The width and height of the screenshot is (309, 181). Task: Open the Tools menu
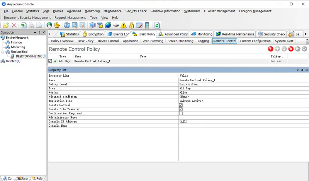pyautogui.click(x=93, y=18)
